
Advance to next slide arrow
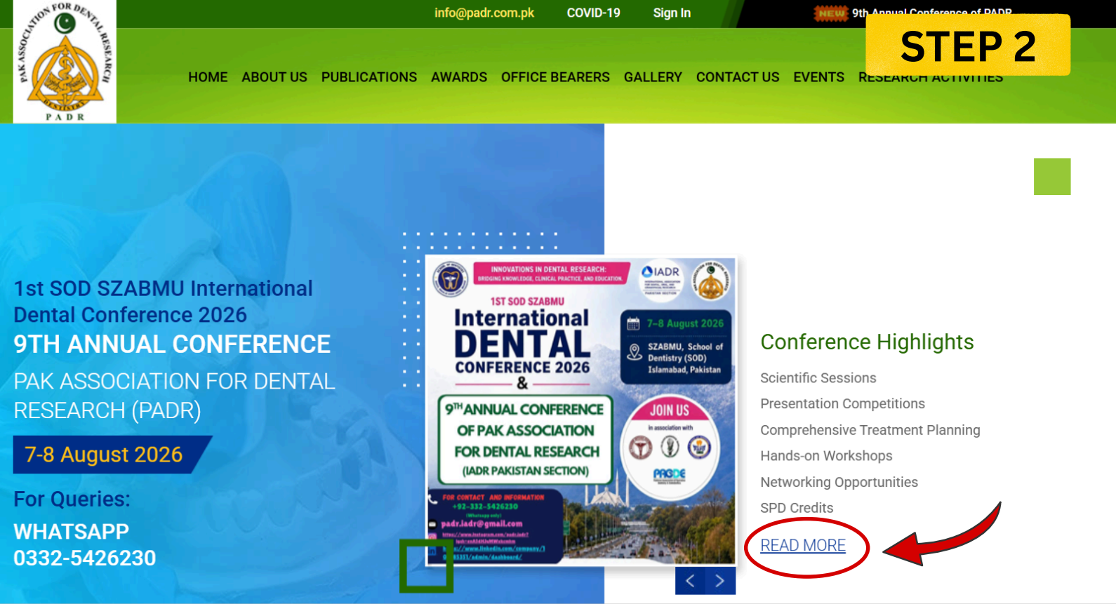(x=720, y=581)
